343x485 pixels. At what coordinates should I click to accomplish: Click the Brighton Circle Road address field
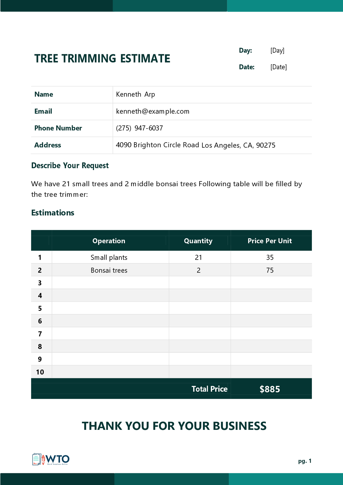[x=196, y=145]
